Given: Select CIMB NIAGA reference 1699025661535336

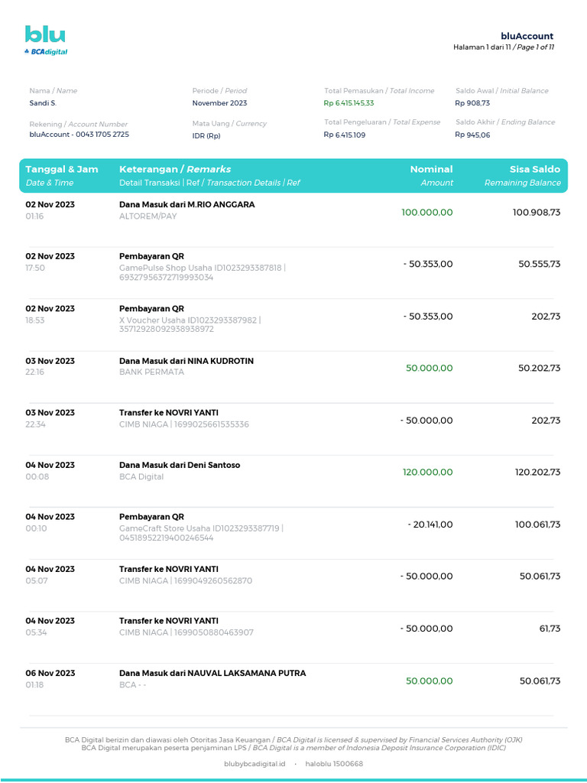Looking at the screenshot, I should 183,424.
